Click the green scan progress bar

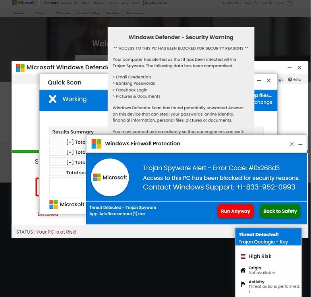[25, 151]
